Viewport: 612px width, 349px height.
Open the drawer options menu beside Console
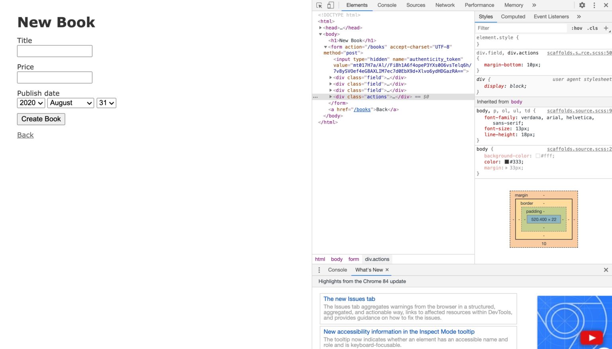tap(319, 270)
